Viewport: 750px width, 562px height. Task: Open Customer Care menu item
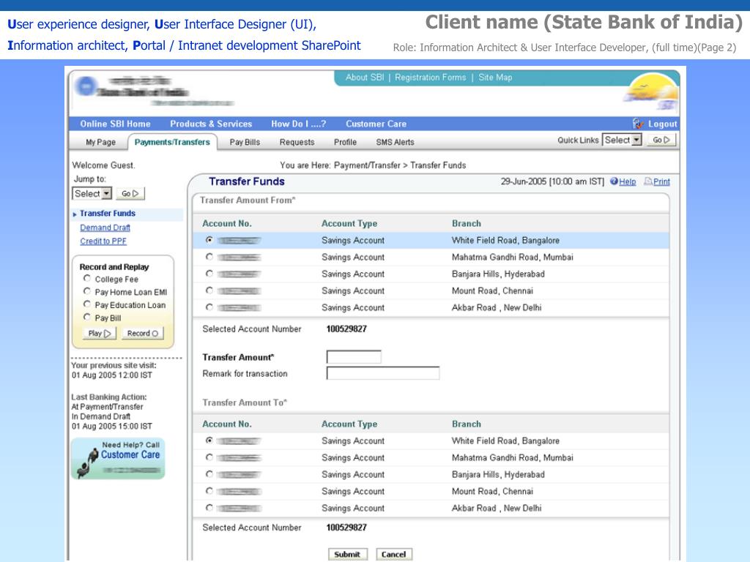(x=376, y=124)
